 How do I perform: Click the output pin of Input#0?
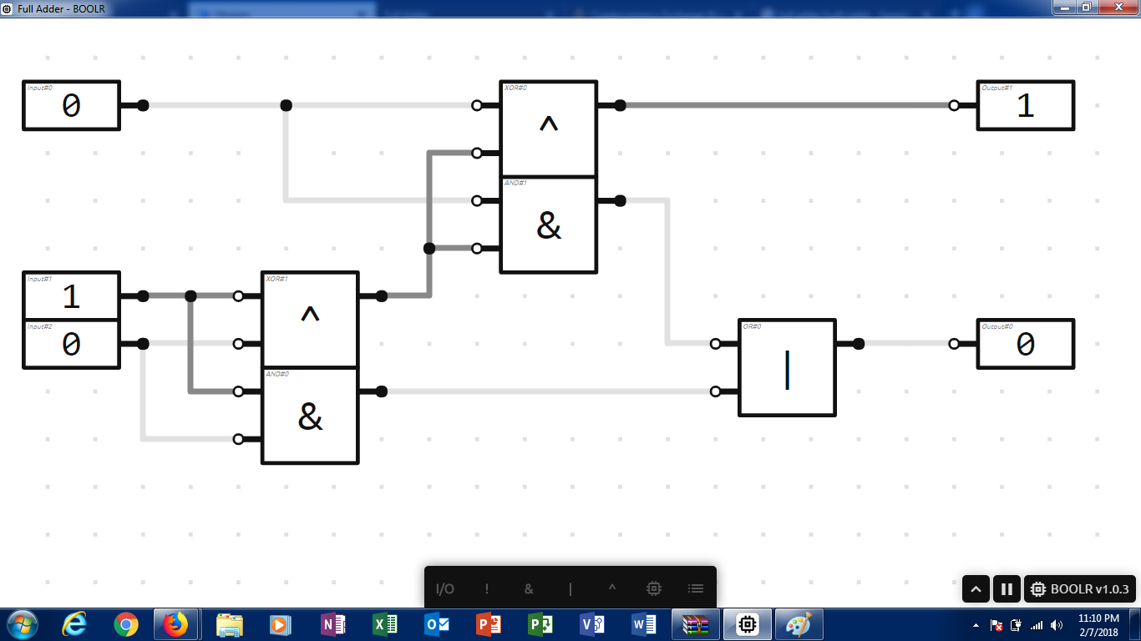(x=143, y=105)
